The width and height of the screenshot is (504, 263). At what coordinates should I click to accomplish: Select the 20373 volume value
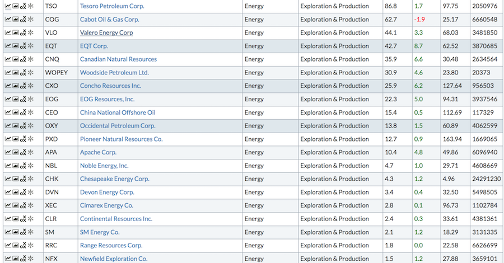(481, 73)
